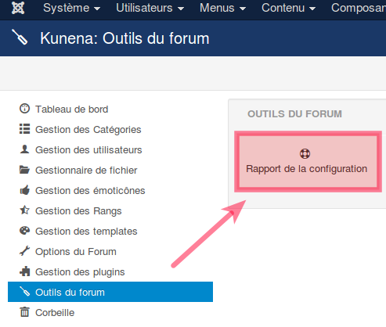Open the Composants menu item
Image resolution: width=386 pixels, height=327 pixels.
pyautogui.click(x=359, y=8)
